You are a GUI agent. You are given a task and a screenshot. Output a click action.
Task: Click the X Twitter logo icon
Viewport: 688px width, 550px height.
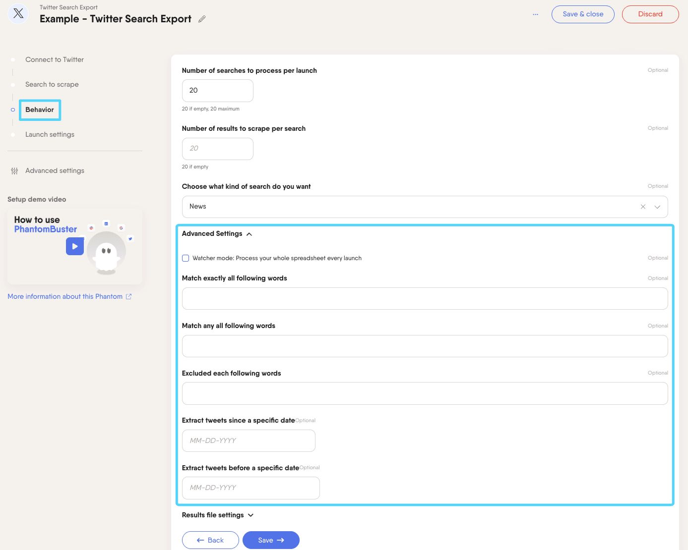coord(18,13)
